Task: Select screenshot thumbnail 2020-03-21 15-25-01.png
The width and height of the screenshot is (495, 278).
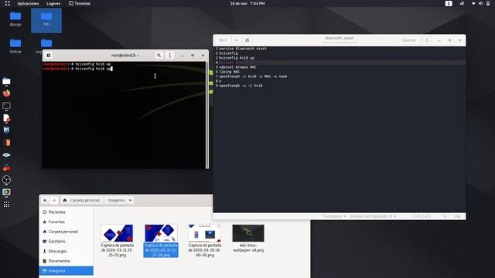Action: (117, 233)
